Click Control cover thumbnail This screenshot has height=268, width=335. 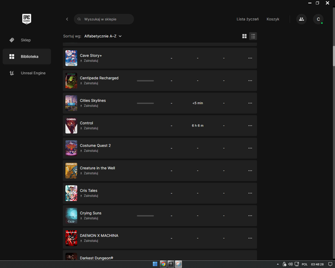coord(71,126)
